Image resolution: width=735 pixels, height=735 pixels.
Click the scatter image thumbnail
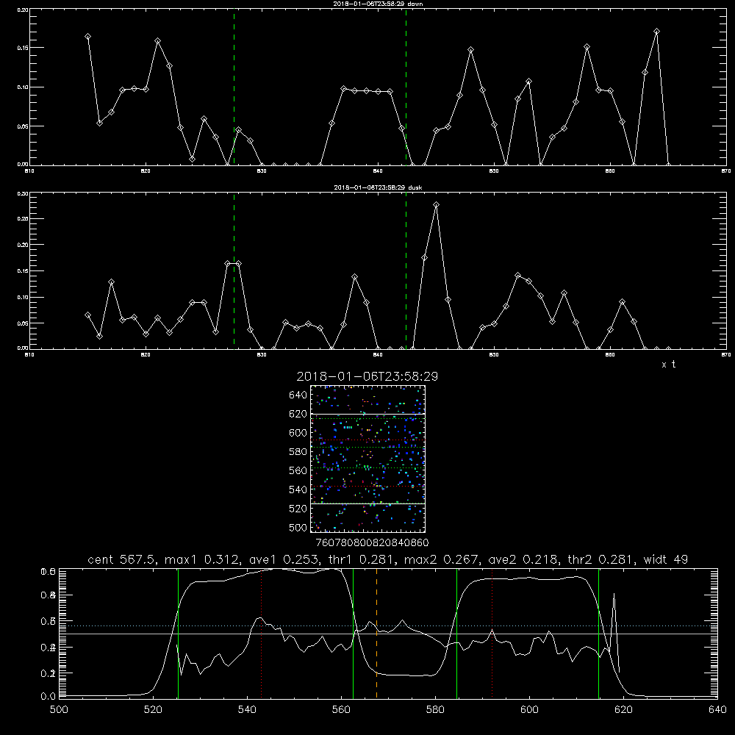pyautogui.click(x=367, y=459)
